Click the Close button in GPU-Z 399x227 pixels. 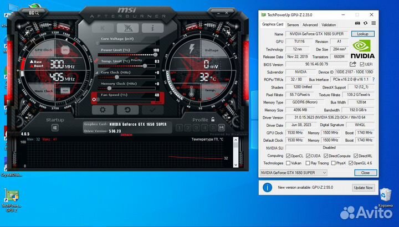pyautogui.click(x=365, y=173)
